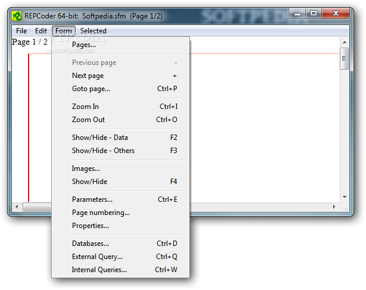Click the horizontal scrollbar right arrow
The image size is (366, 290).
tap(334, 207)
